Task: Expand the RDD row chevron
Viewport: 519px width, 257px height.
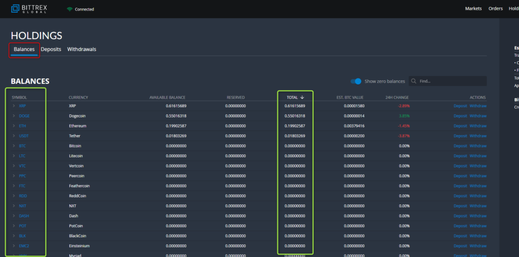Action: (14, 196)
